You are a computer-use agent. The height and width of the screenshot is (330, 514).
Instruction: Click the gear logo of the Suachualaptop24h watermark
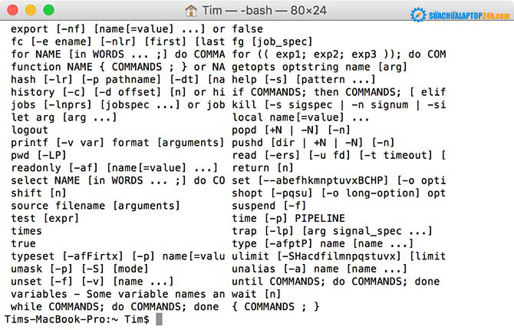coord(418,15)
